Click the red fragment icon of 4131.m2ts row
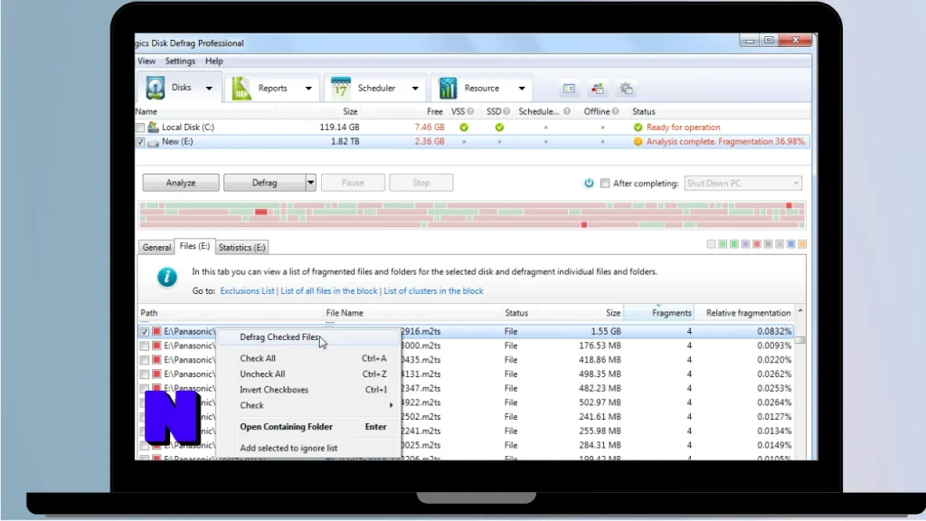926x521 pixels. pyautogui.click(x=156, y=374)
